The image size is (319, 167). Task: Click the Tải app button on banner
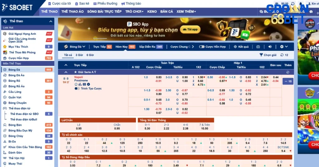click(x=190, y=29)
